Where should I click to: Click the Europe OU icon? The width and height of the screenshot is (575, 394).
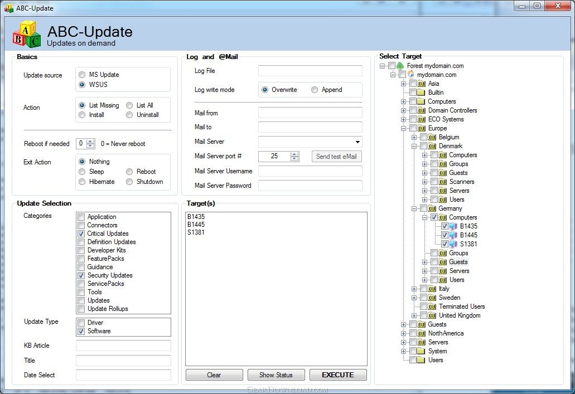click(x=421, y=128)
